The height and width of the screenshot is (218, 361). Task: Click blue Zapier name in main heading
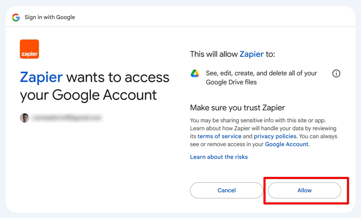41,77
